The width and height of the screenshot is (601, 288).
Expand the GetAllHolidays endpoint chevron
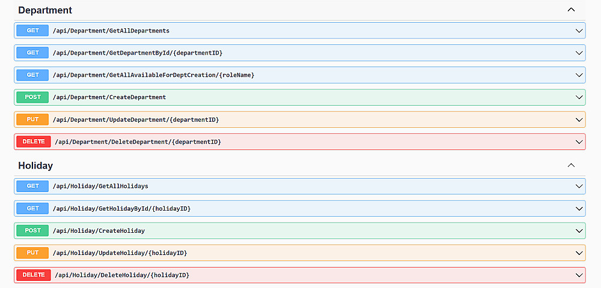coord(579,186)
